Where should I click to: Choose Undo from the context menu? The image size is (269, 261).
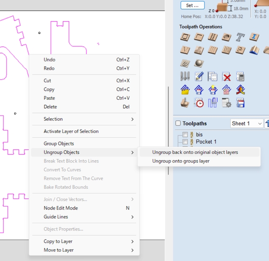tap(84, 60)
